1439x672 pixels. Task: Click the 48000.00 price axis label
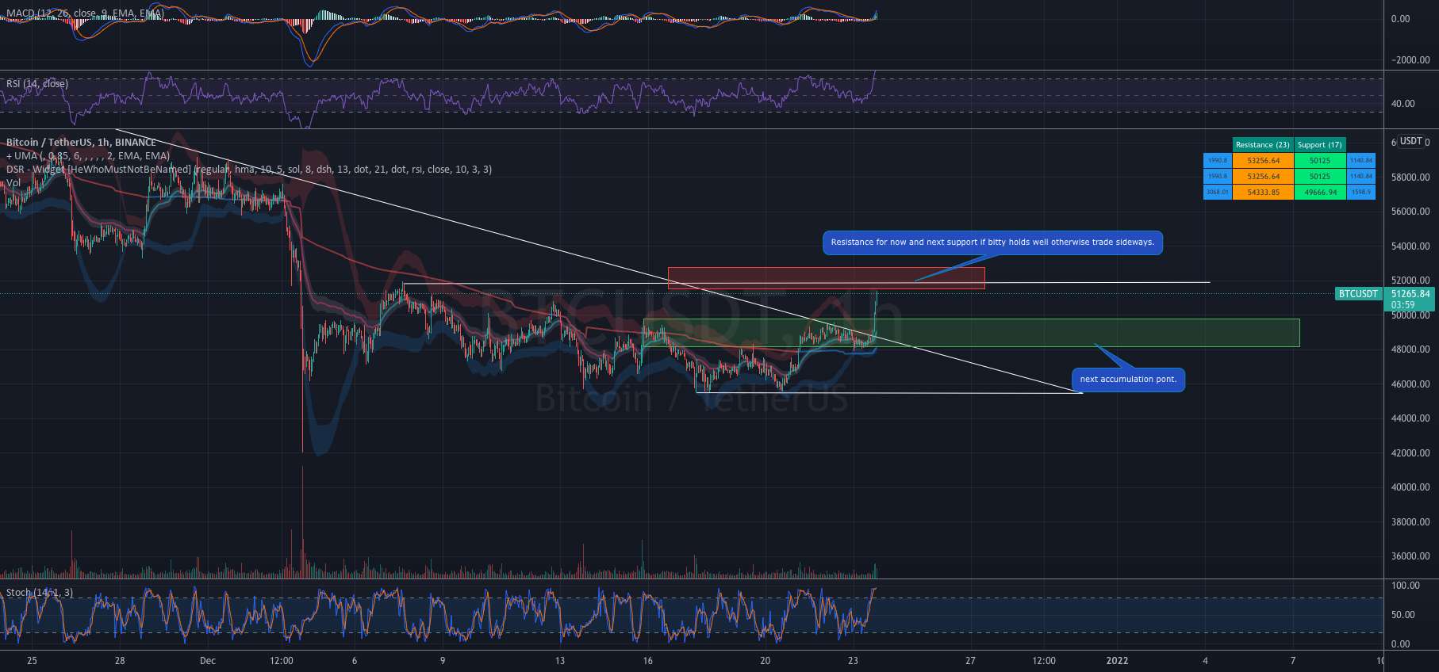pyautogui.click(x=1410, y=349)
